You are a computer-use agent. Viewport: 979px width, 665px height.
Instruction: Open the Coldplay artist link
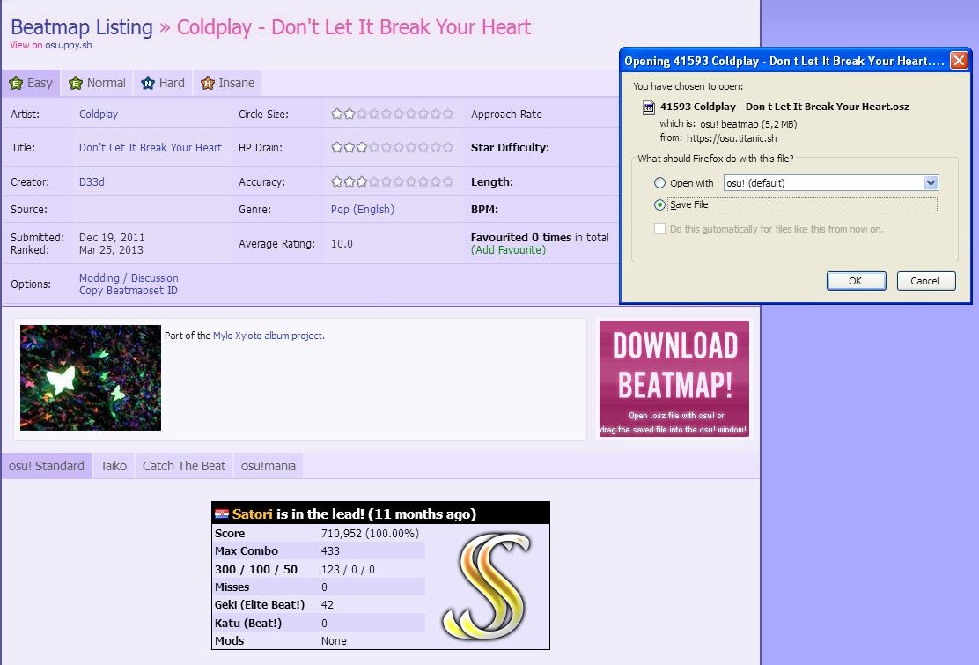[x=98, y=115]
